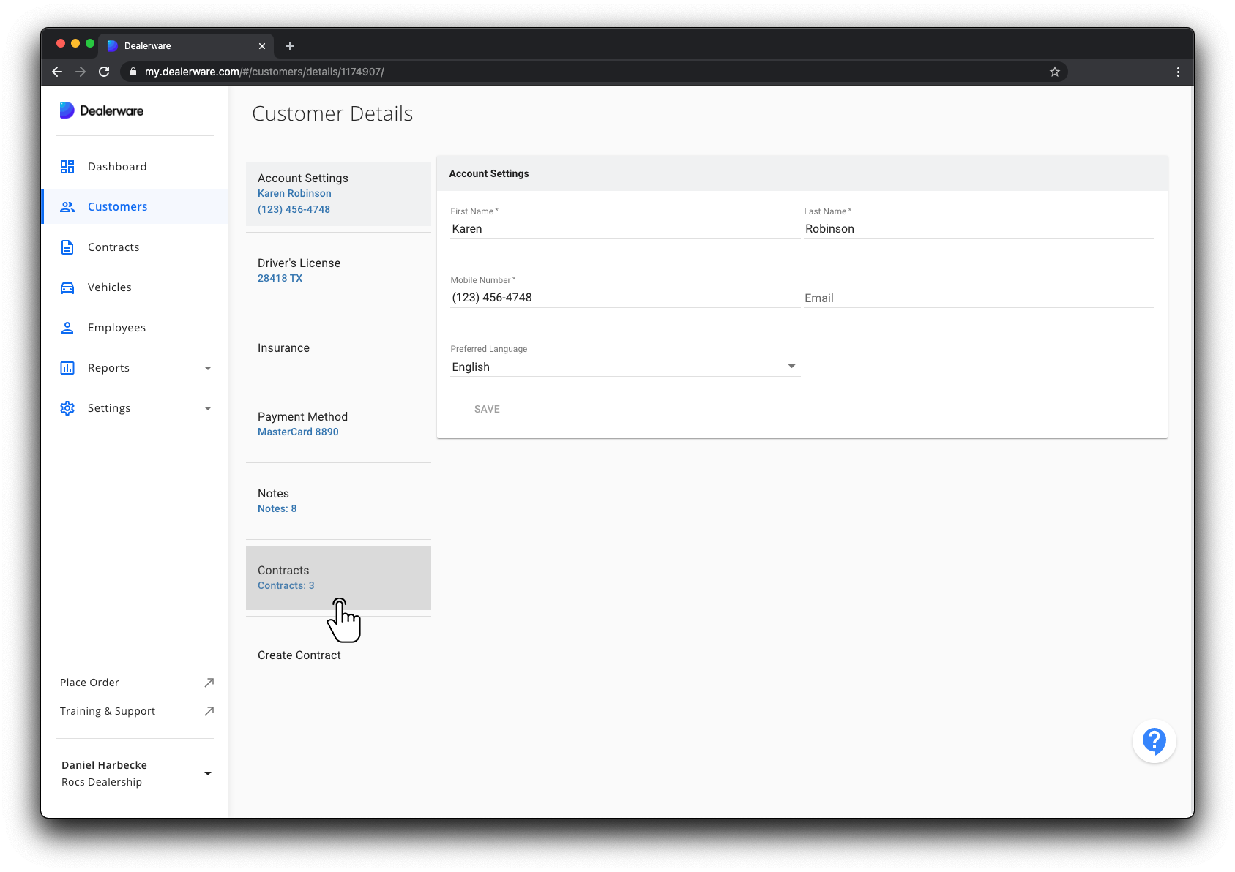Click the Rocs Dealership label
The height and width of the screenshot is (872, 1235).
pyautogui.click(x=102, y=782)
